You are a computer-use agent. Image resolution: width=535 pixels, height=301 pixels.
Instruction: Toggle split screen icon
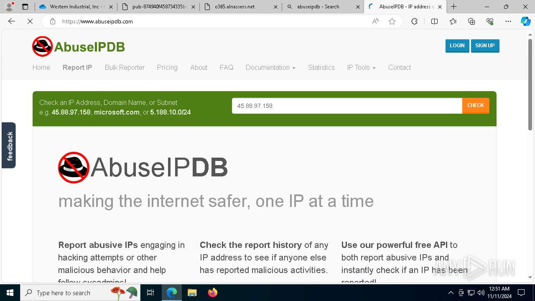(x=434, y=21)
